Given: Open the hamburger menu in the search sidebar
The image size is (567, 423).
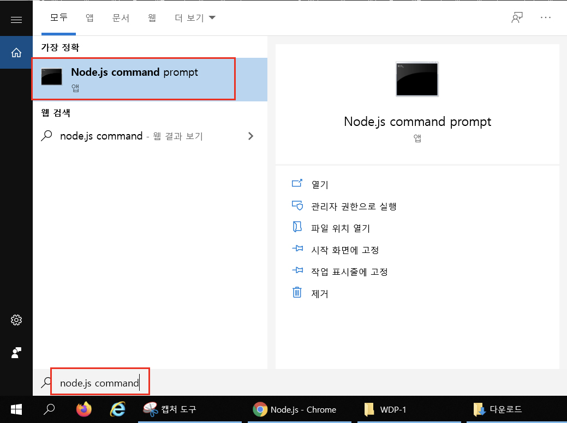Looking at the screenshot, I should pyautogui.click(x=16, y=20).
